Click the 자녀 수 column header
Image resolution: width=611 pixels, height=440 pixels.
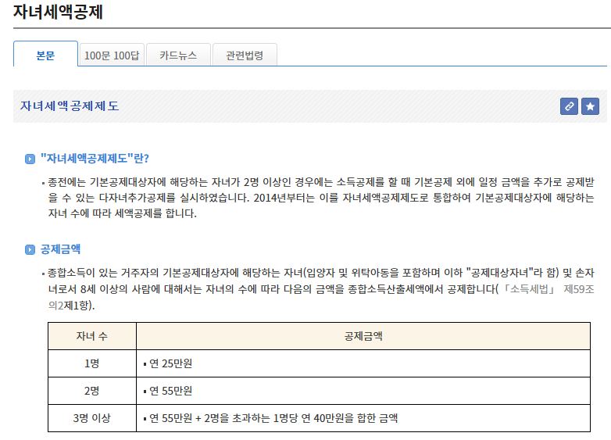92,336
